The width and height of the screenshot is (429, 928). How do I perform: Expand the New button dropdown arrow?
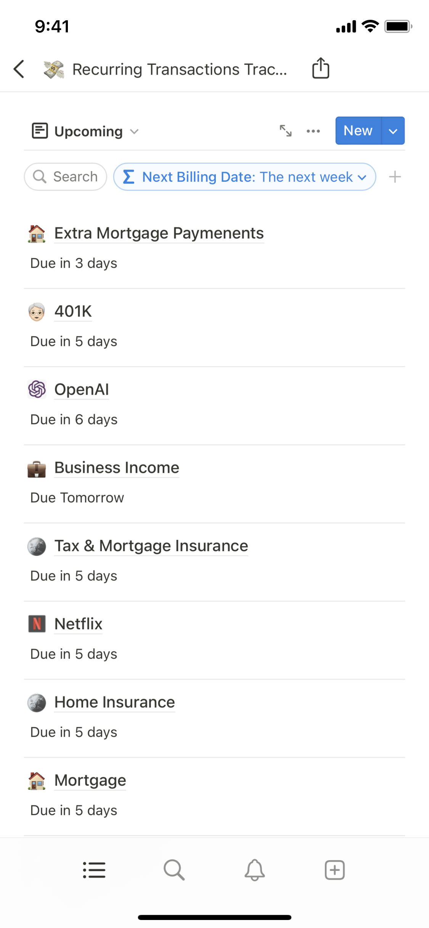pyautogui.click(x=393, y=131)
